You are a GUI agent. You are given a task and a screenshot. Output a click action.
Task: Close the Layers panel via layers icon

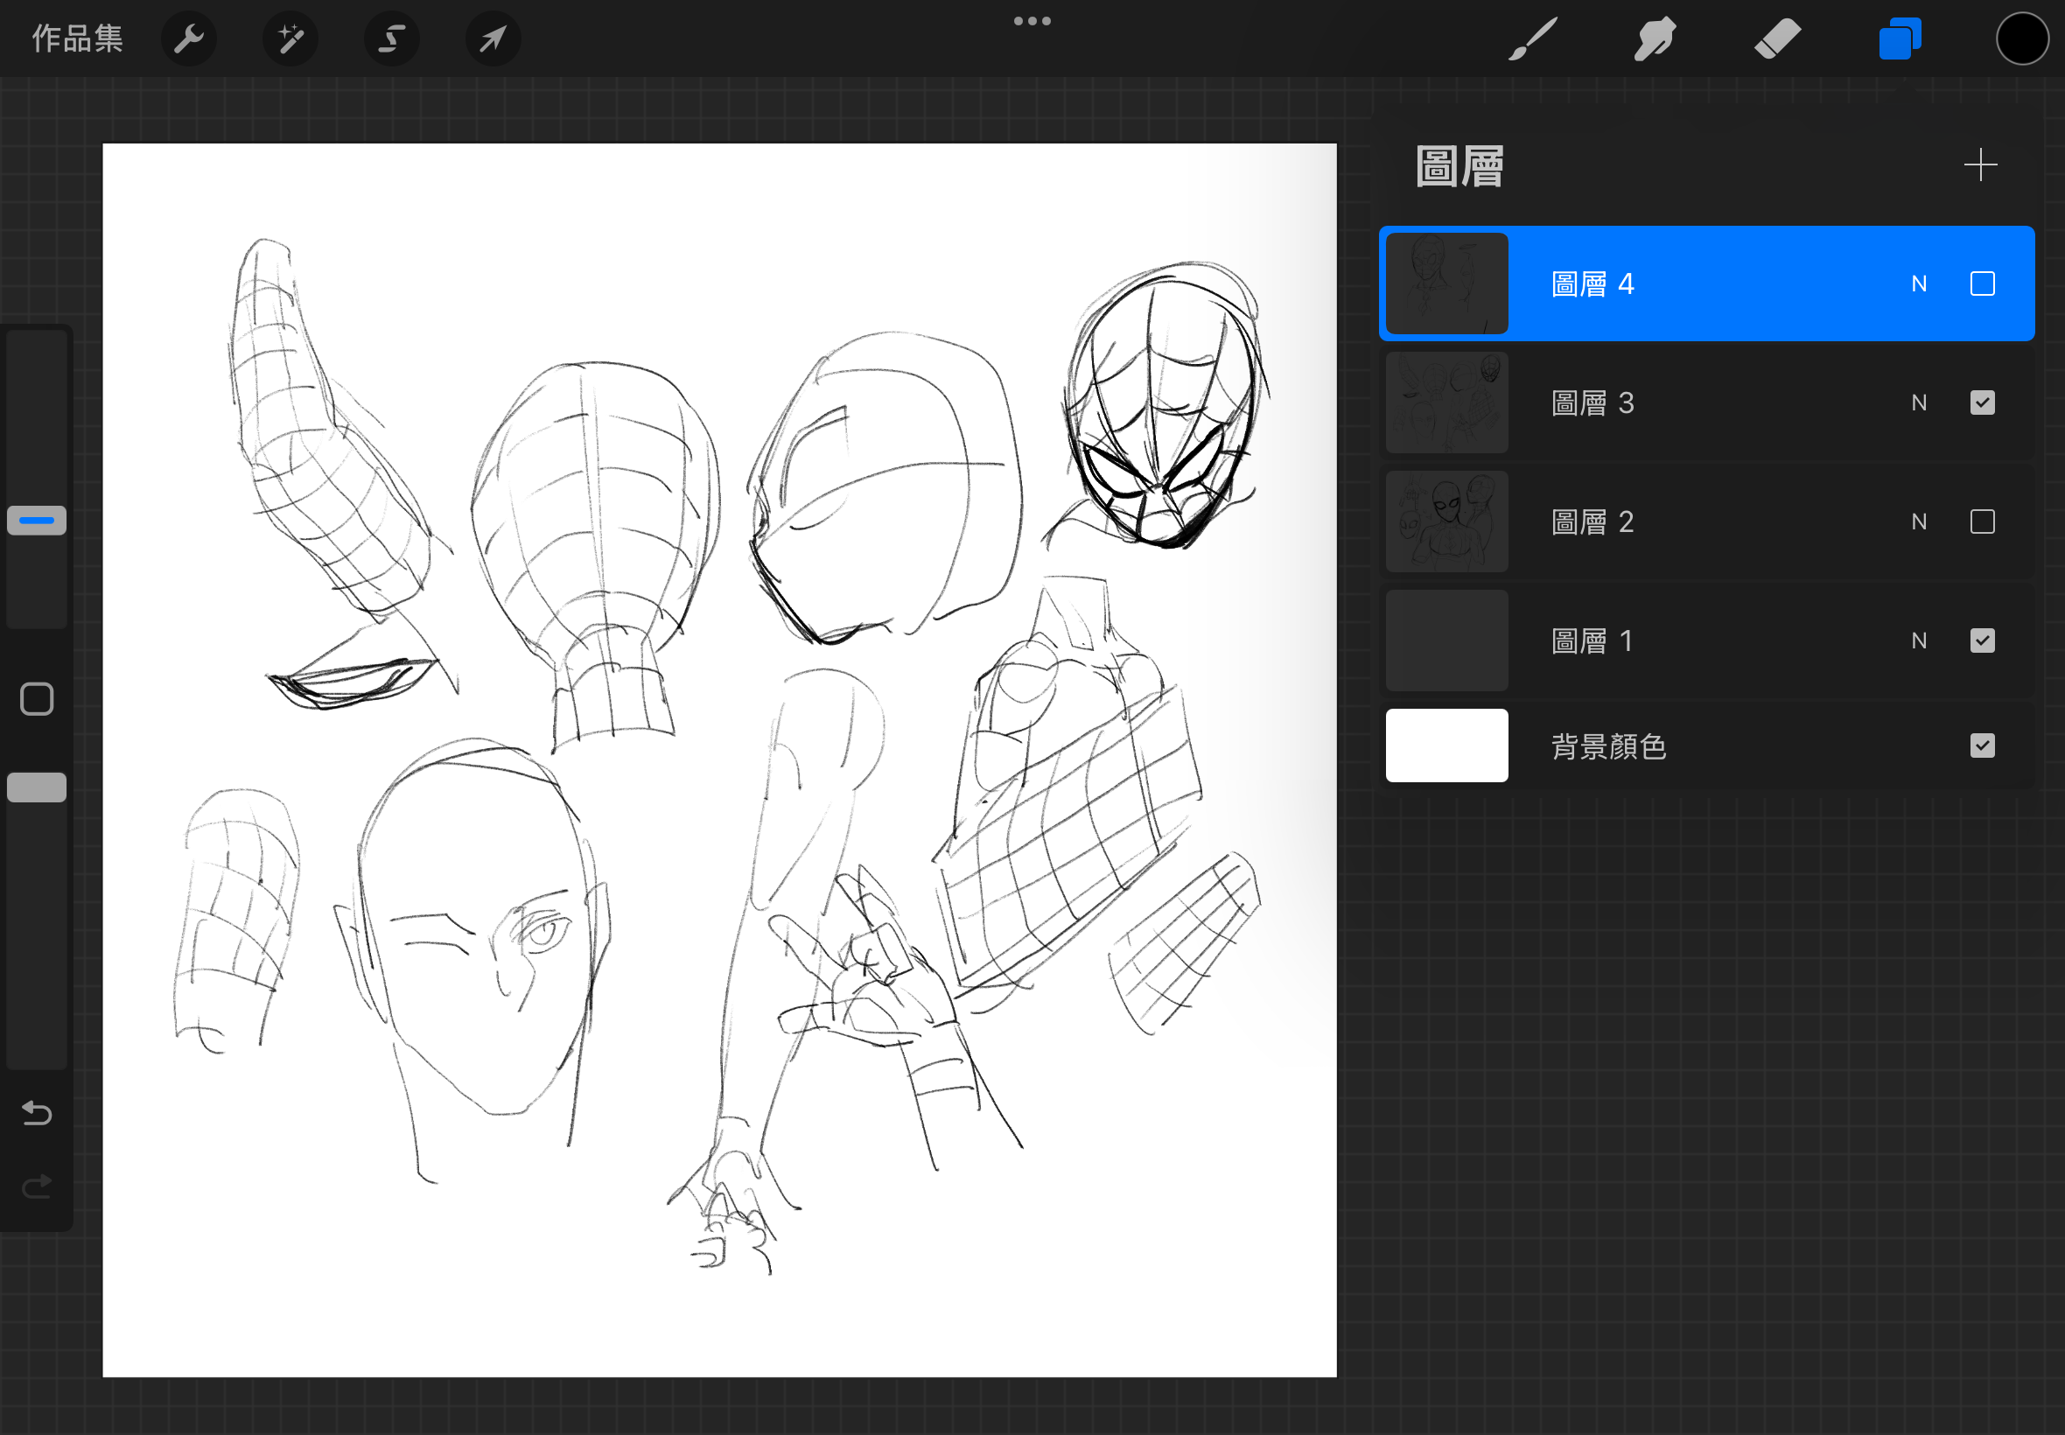[1900, 38]
